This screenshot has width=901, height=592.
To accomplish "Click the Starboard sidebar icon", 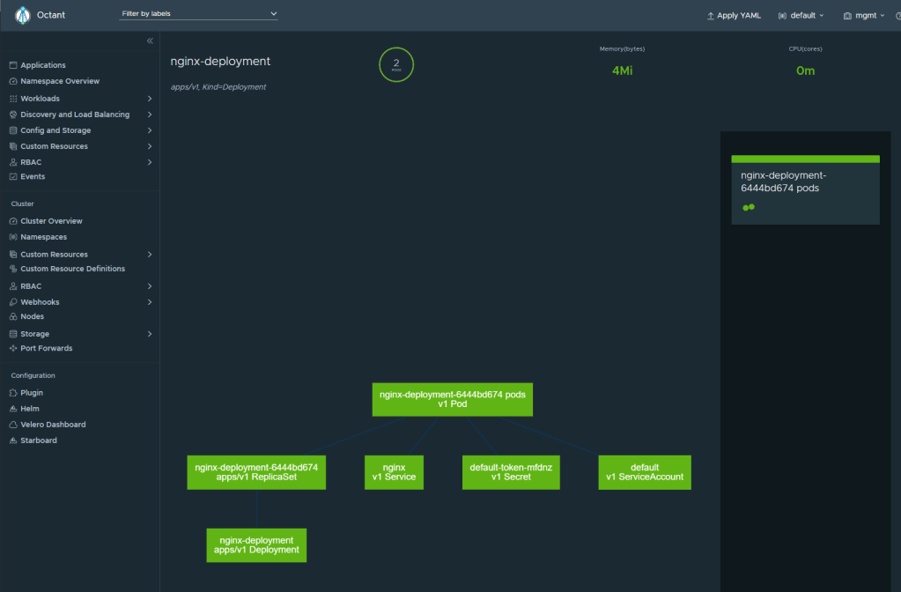I will tap(13, 440).
